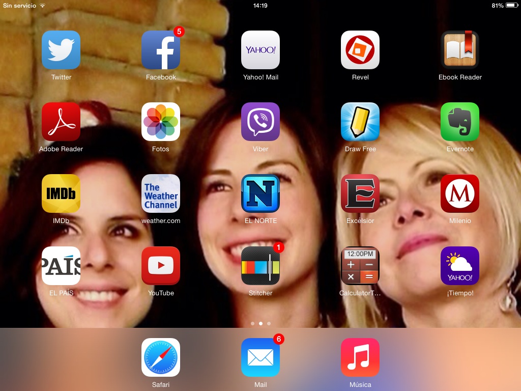This screenshot has width=521, height=391.
Task: Tap the red badge on Facebook
Action: 179,32
